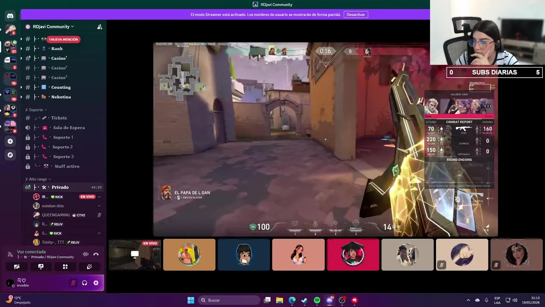This screenshot has width=545, height=307.
Task: Select the locked Soporte 3 channel
Action: pos(63,156)
